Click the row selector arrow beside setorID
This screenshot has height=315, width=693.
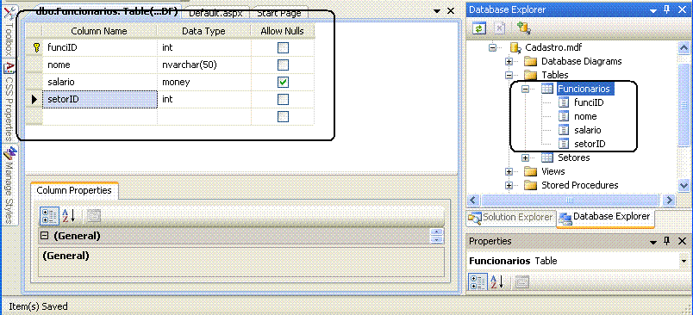click(x=34, y=99)
